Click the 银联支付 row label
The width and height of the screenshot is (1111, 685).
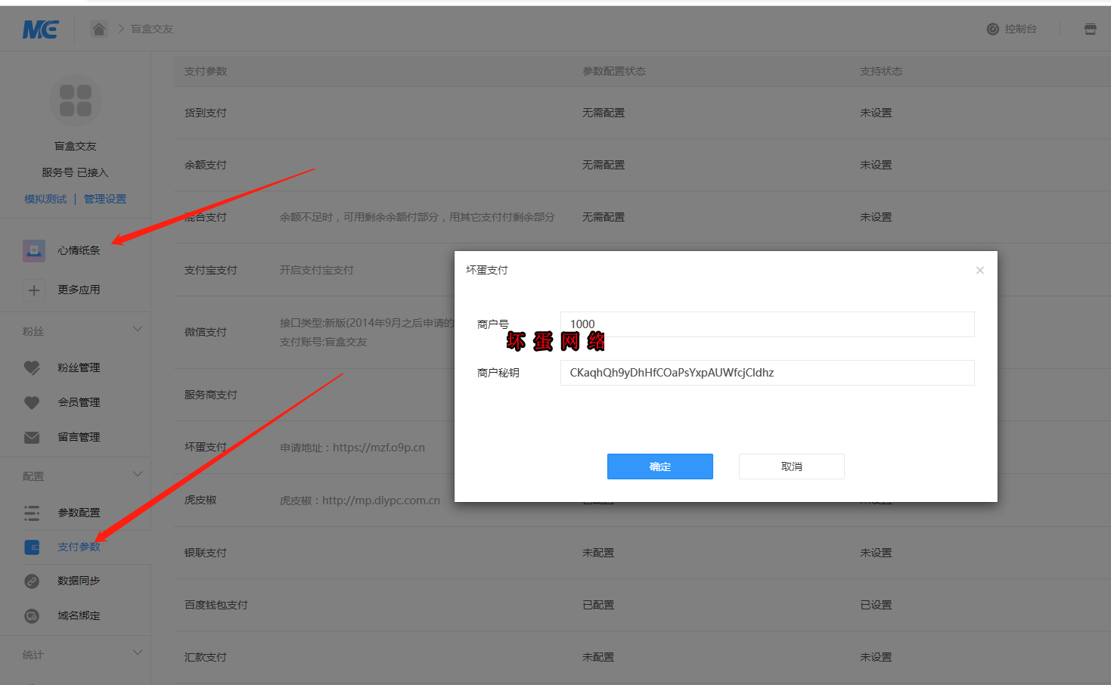[x=206, y=553]
